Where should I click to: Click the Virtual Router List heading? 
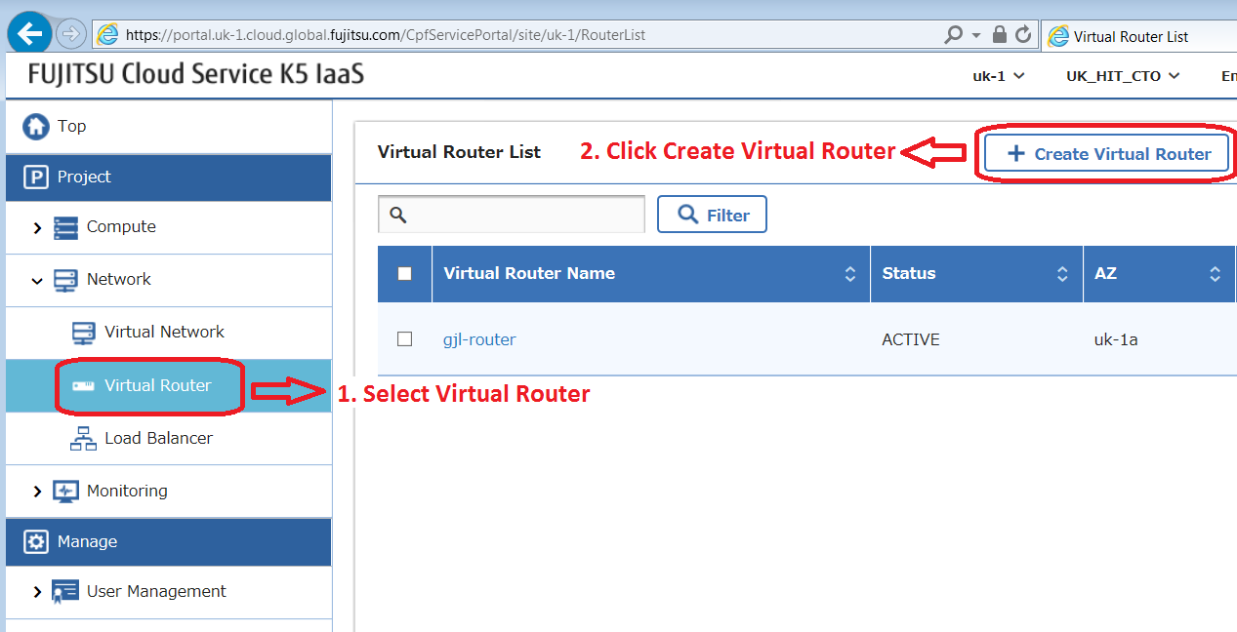[459, 152]
